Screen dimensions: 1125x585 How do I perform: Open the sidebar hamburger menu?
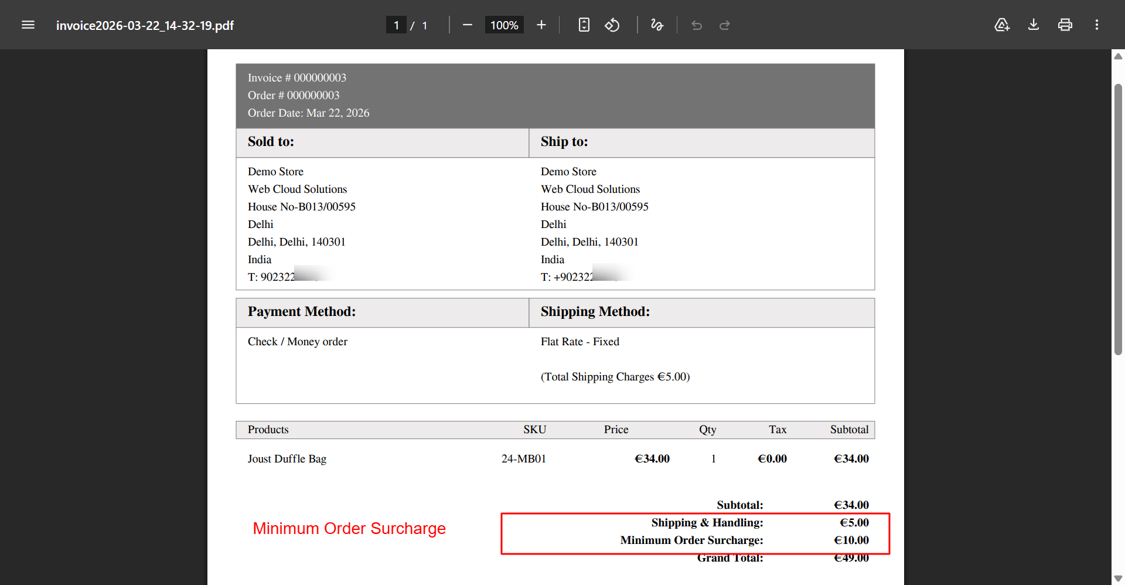click(x=28, y=25)
